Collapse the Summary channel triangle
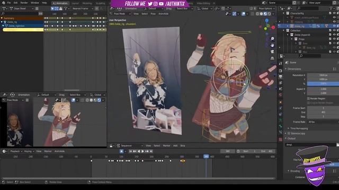 click(x=2, y=18)
